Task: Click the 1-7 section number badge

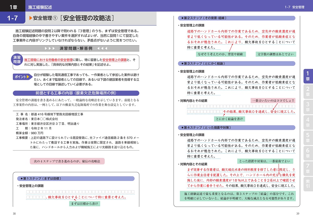Action: point(13,18)
